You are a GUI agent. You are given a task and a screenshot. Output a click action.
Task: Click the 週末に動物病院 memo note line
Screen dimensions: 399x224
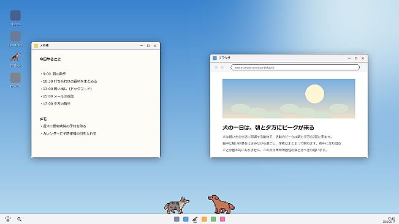tap(63, 126)
